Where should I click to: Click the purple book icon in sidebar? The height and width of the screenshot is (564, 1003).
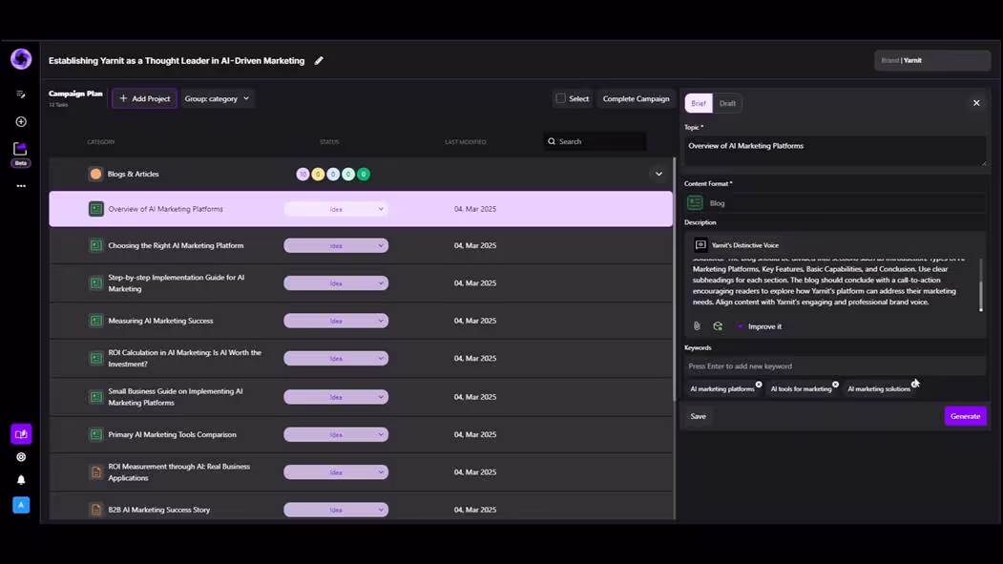coord(21,433)
